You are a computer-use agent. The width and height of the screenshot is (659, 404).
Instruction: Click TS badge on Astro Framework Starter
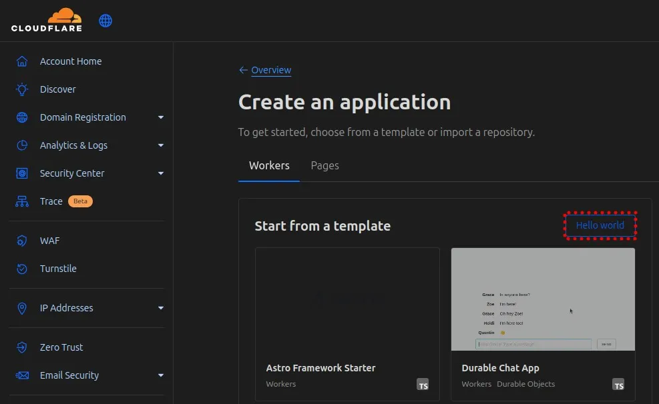[423, 384]
